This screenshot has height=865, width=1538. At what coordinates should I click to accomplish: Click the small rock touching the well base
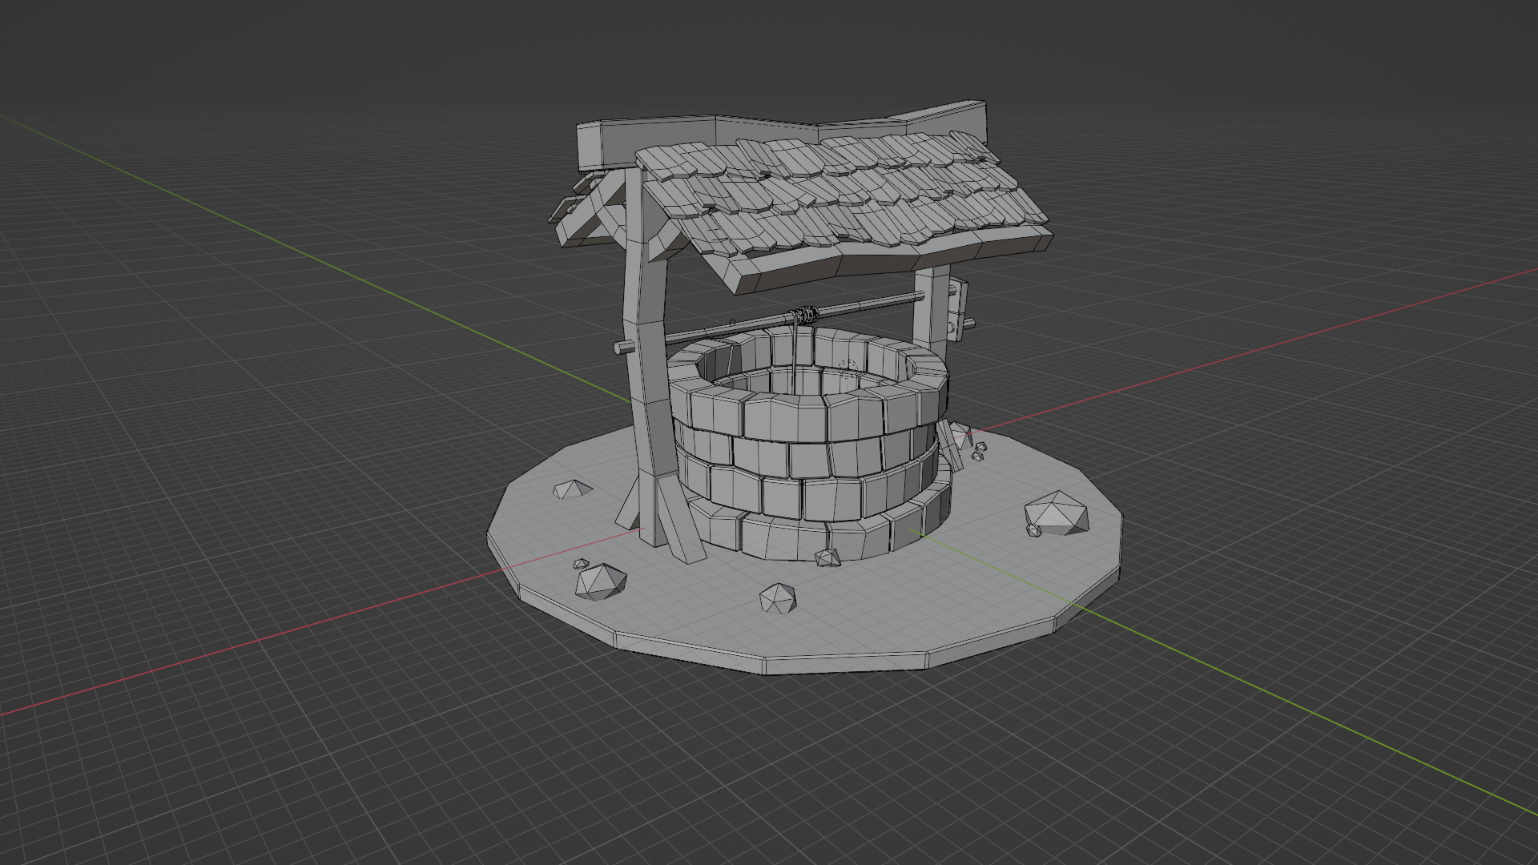tap(827, 557)
